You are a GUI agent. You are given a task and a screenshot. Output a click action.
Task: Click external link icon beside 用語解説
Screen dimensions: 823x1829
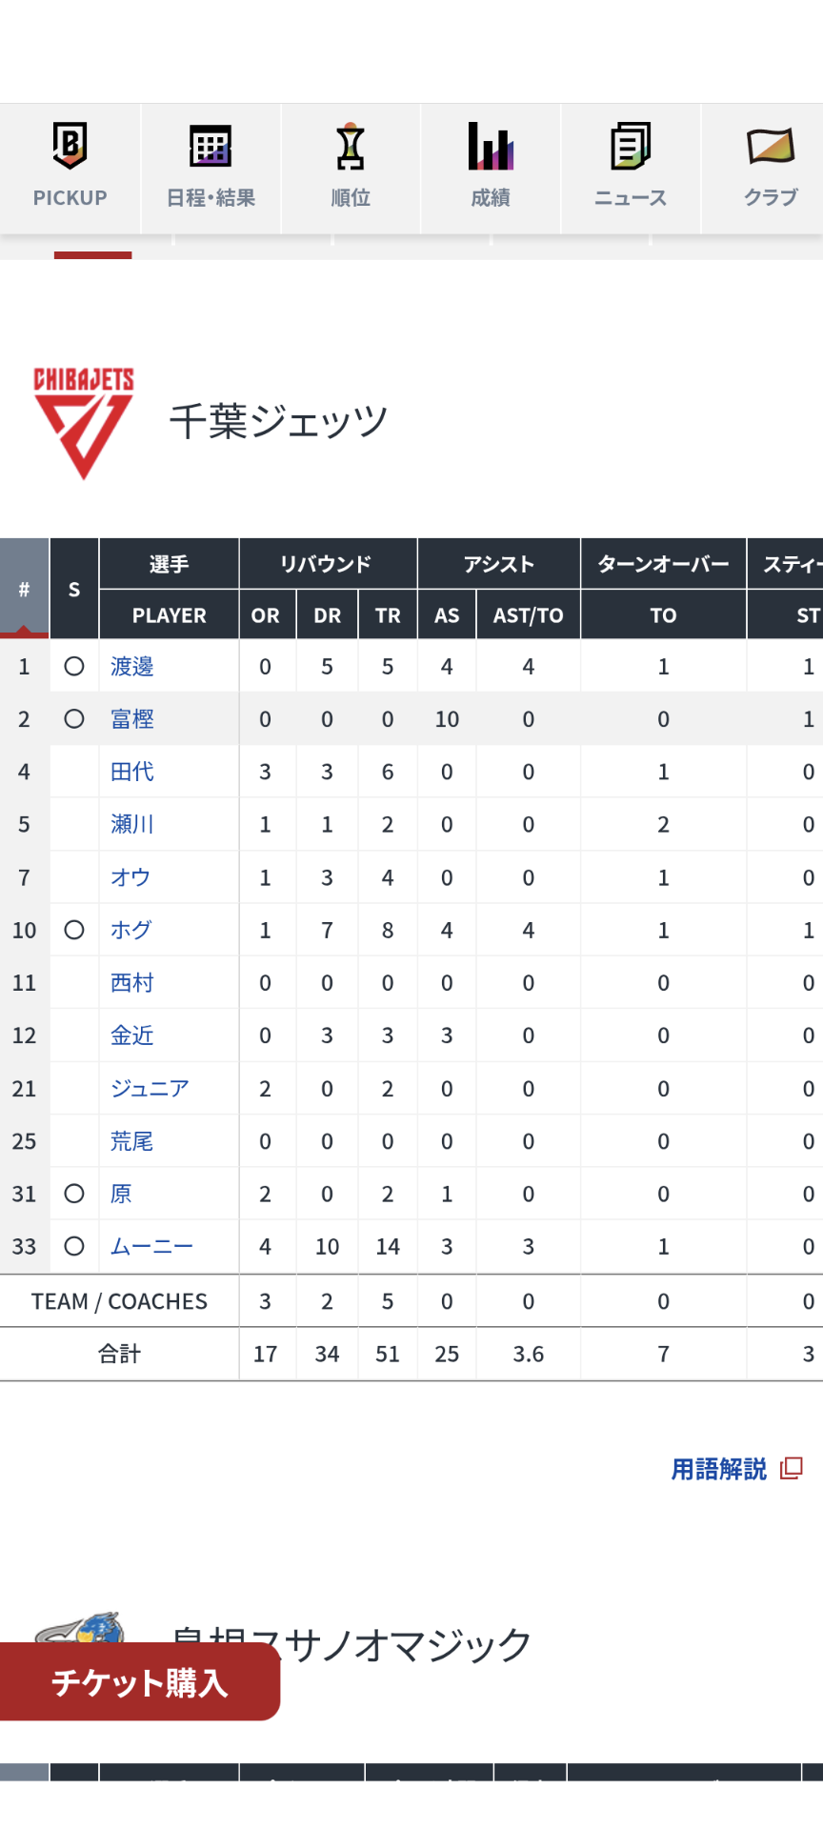click(792, 1469)
